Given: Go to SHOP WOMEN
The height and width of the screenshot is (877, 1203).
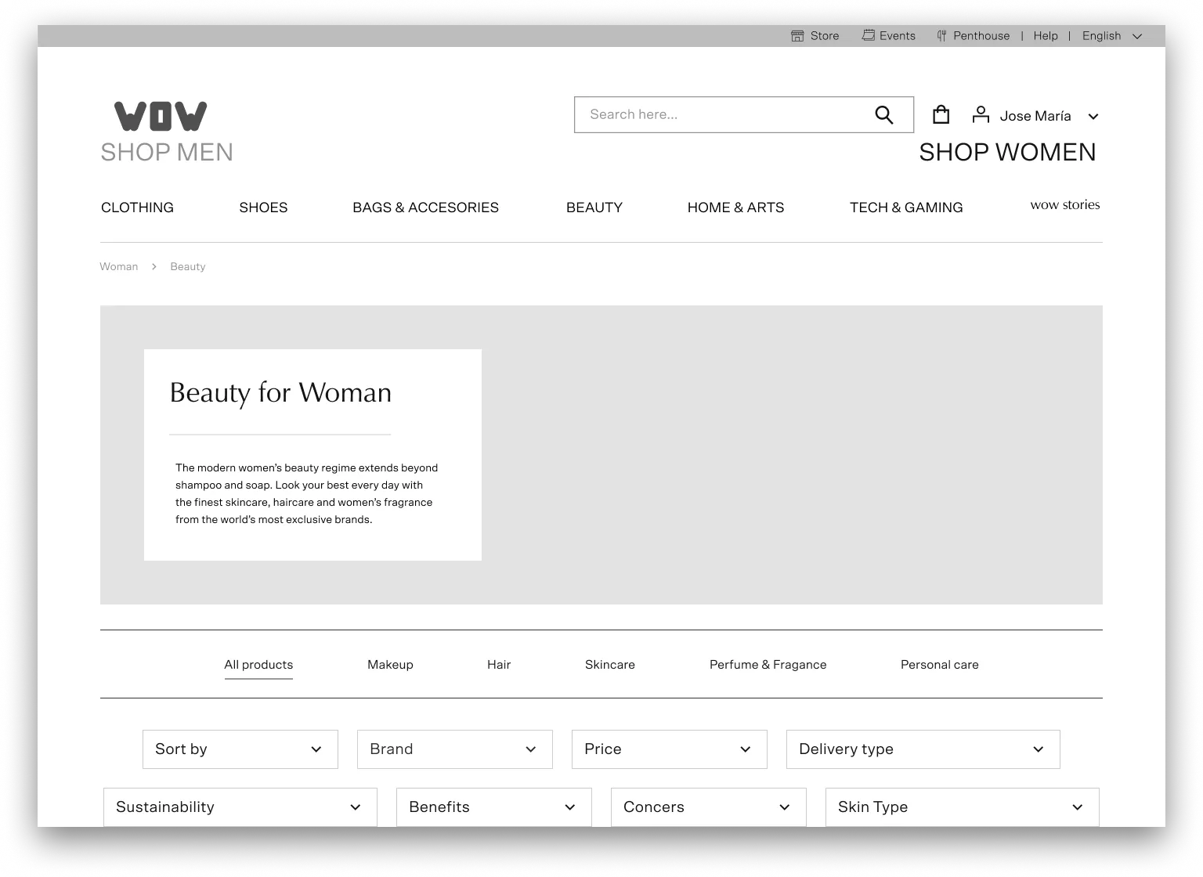Looking at the screenshot, I should click(x=1007, y=152).
